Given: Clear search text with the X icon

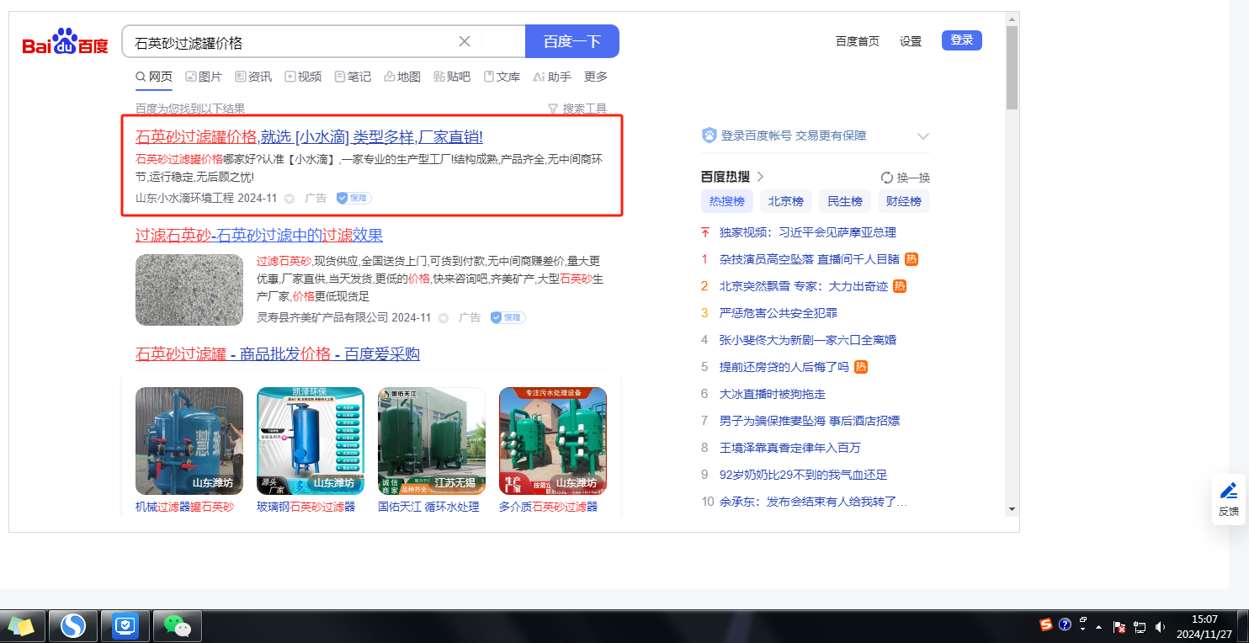Looking at the screenshot, I should (x=465, y=41).
